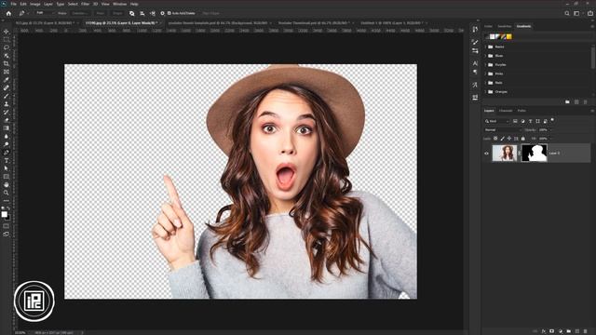The image size is (596, 335).
Task: Expand the Reds gradient folder
Action: (486, 83)
